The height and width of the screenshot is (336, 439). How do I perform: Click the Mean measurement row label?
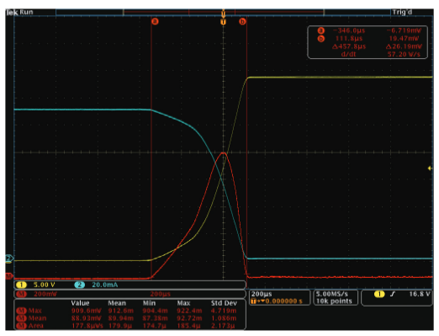pos(37,318)
